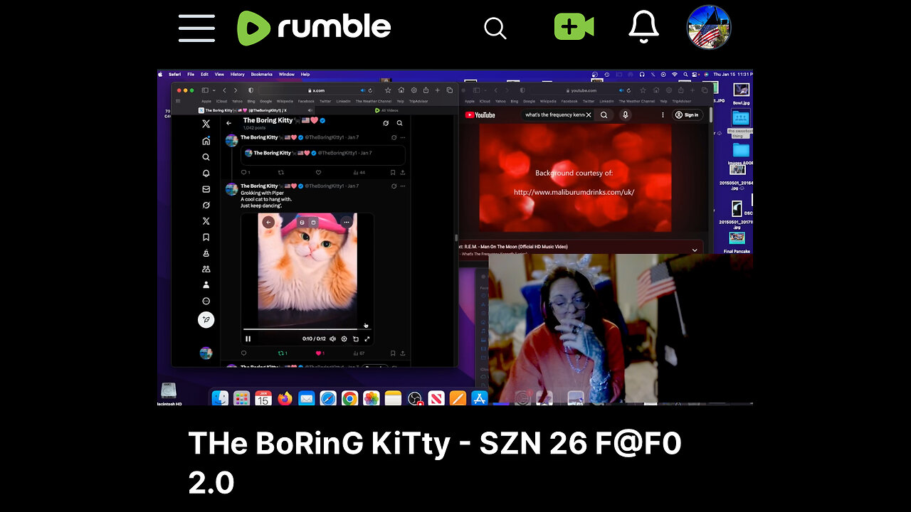The height and width of the screenshot is (512, 911).
Task: Reply to the post with 44 views
Action: point(244,172)
